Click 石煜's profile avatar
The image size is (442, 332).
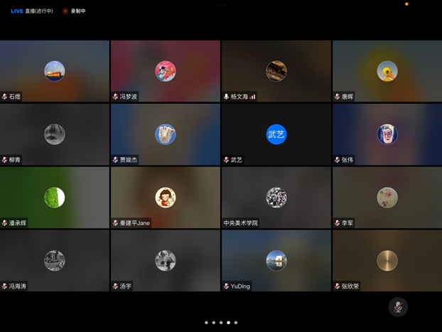(55, 71)
